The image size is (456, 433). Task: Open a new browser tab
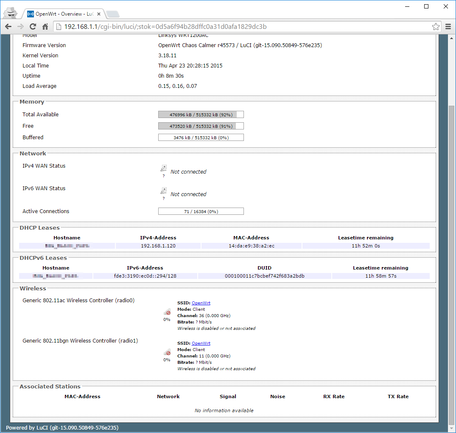coord(112,14)
